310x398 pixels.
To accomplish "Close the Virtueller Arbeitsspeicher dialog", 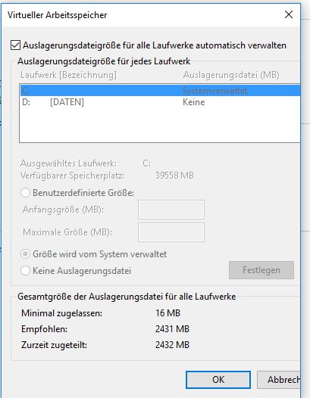I will (x=289, y=14).
